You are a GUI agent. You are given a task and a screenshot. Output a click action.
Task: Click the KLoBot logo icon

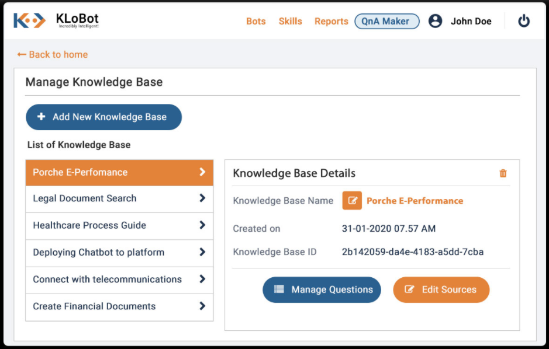point(29,20)
